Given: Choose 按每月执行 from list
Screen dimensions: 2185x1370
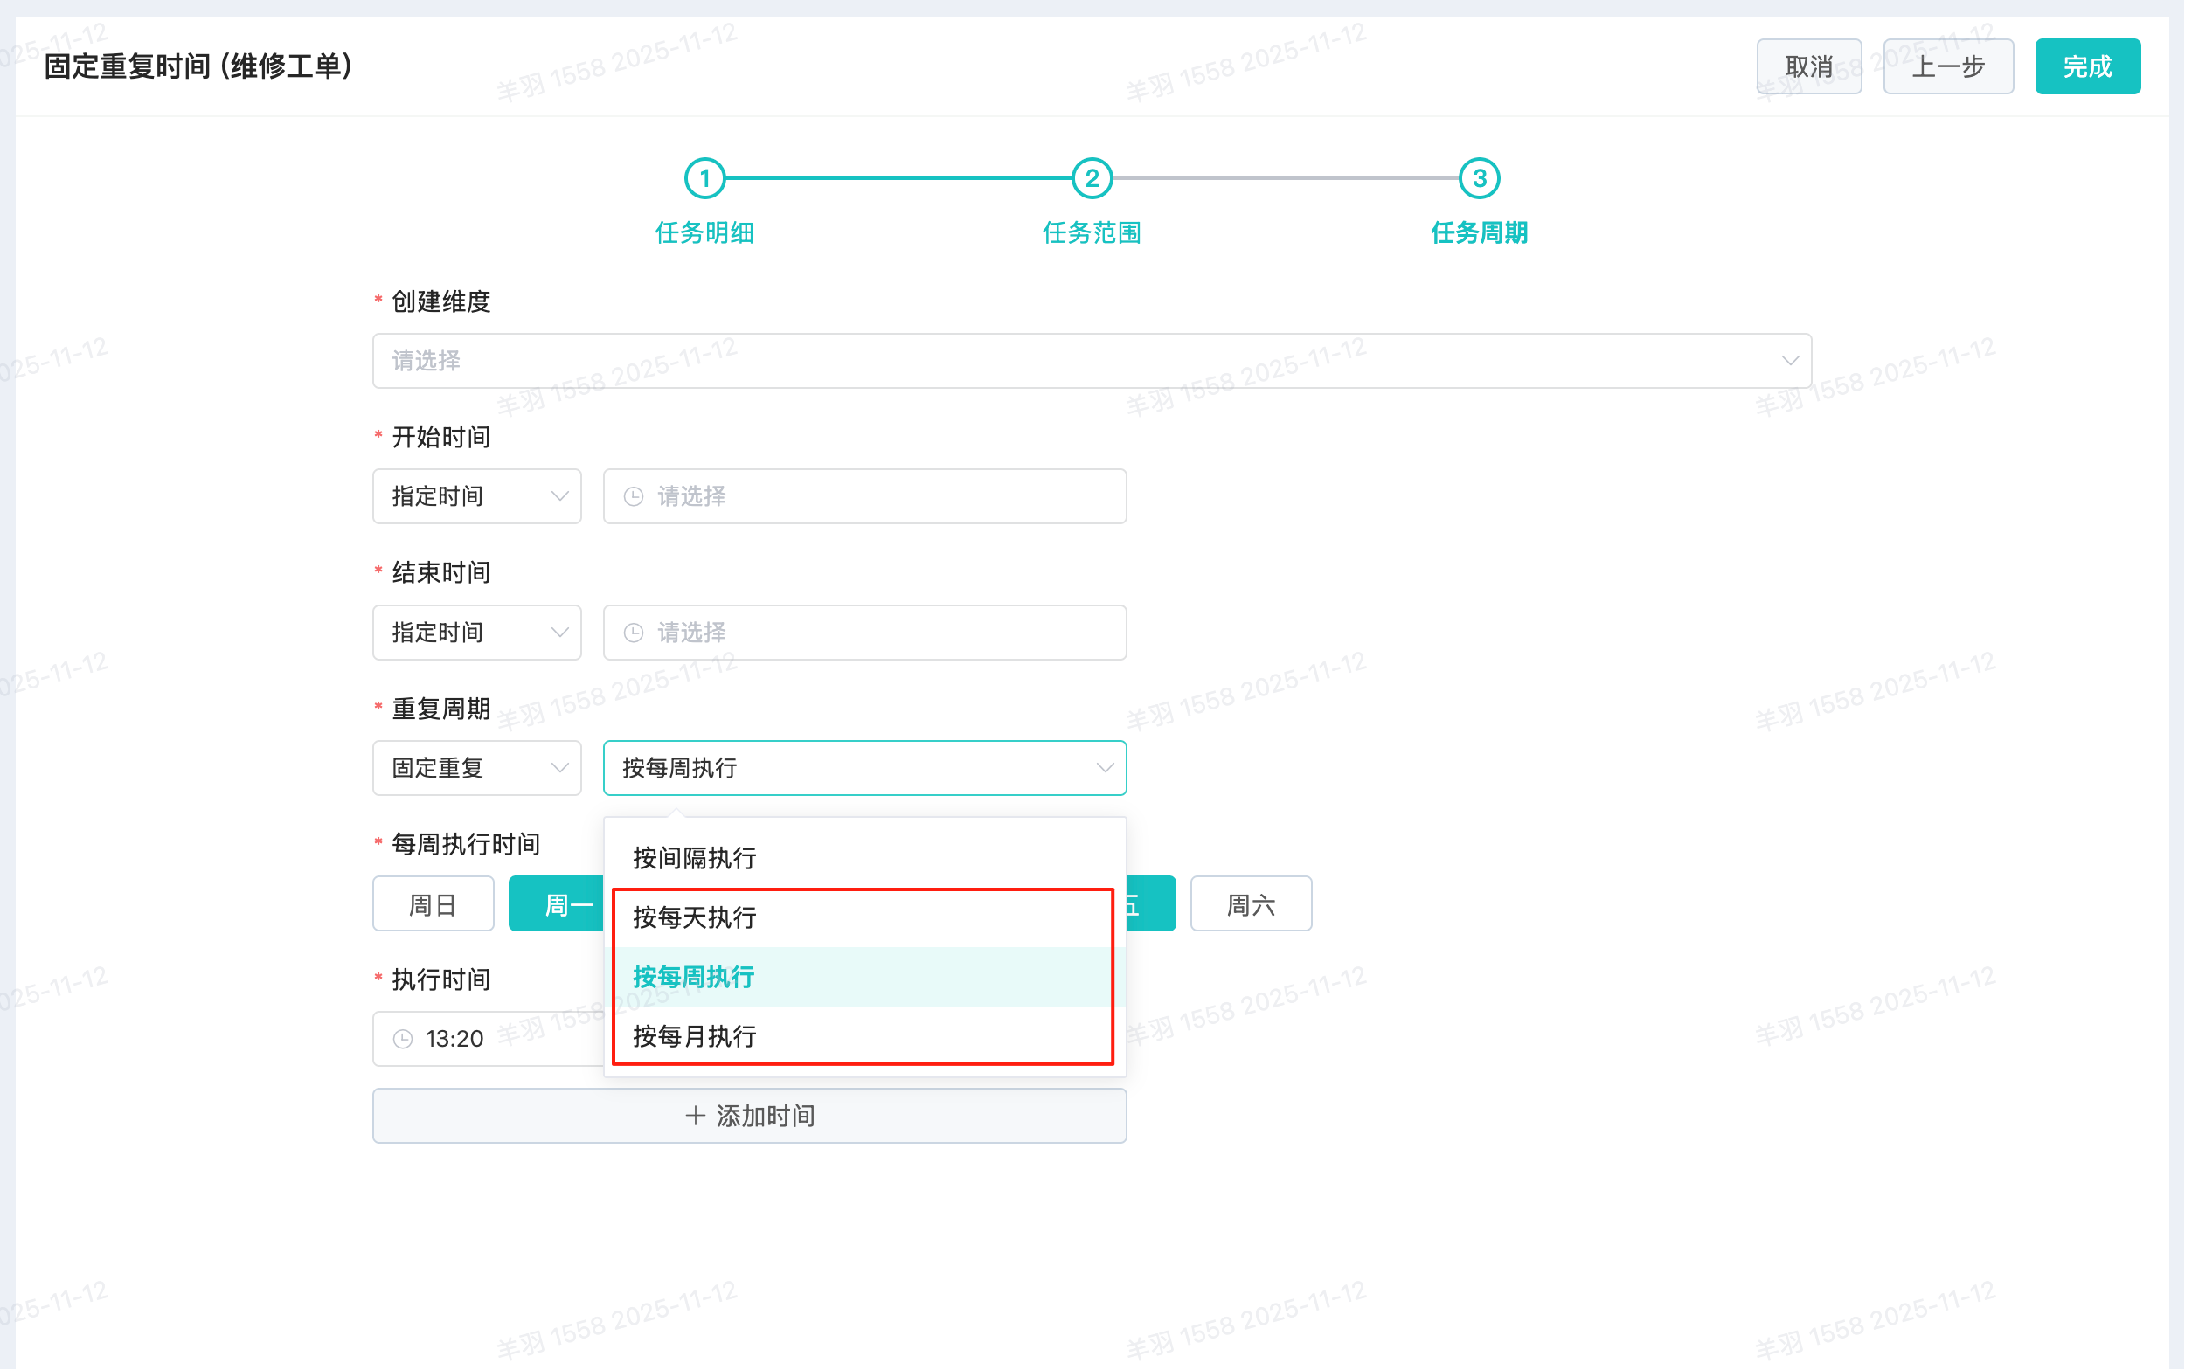Looking at the screenshot, I should point(694,1035).
